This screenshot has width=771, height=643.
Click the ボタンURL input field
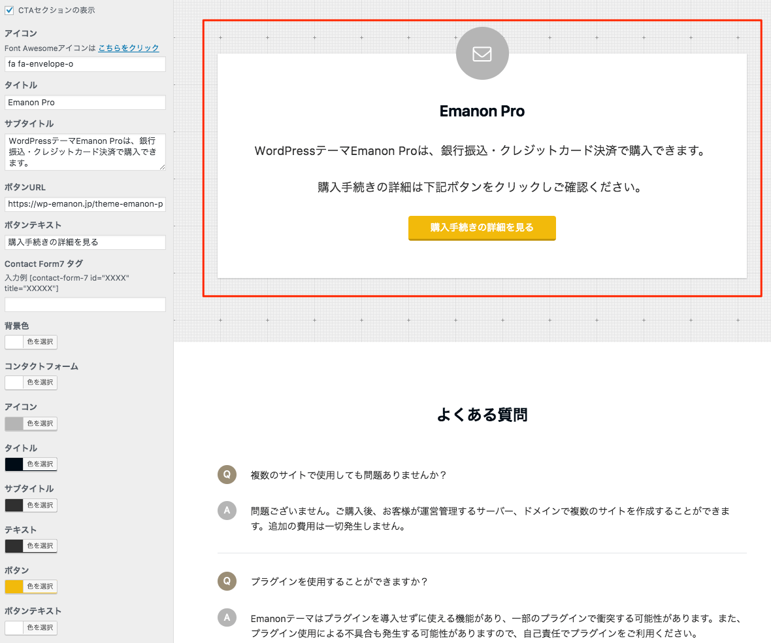point(85,204)
